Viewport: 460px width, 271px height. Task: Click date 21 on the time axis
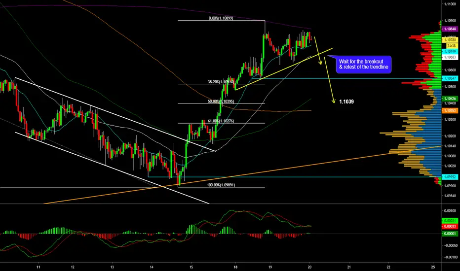click(349, 267)
